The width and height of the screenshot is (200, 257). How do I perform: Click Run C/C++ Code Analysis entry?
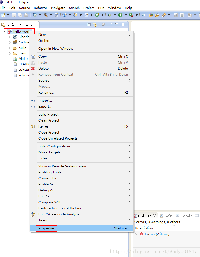pos(81,214)
